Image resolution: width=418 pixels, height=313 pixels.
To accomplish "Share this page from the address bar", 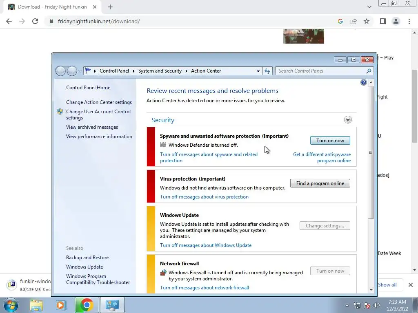I will click(x=354, y=21).
